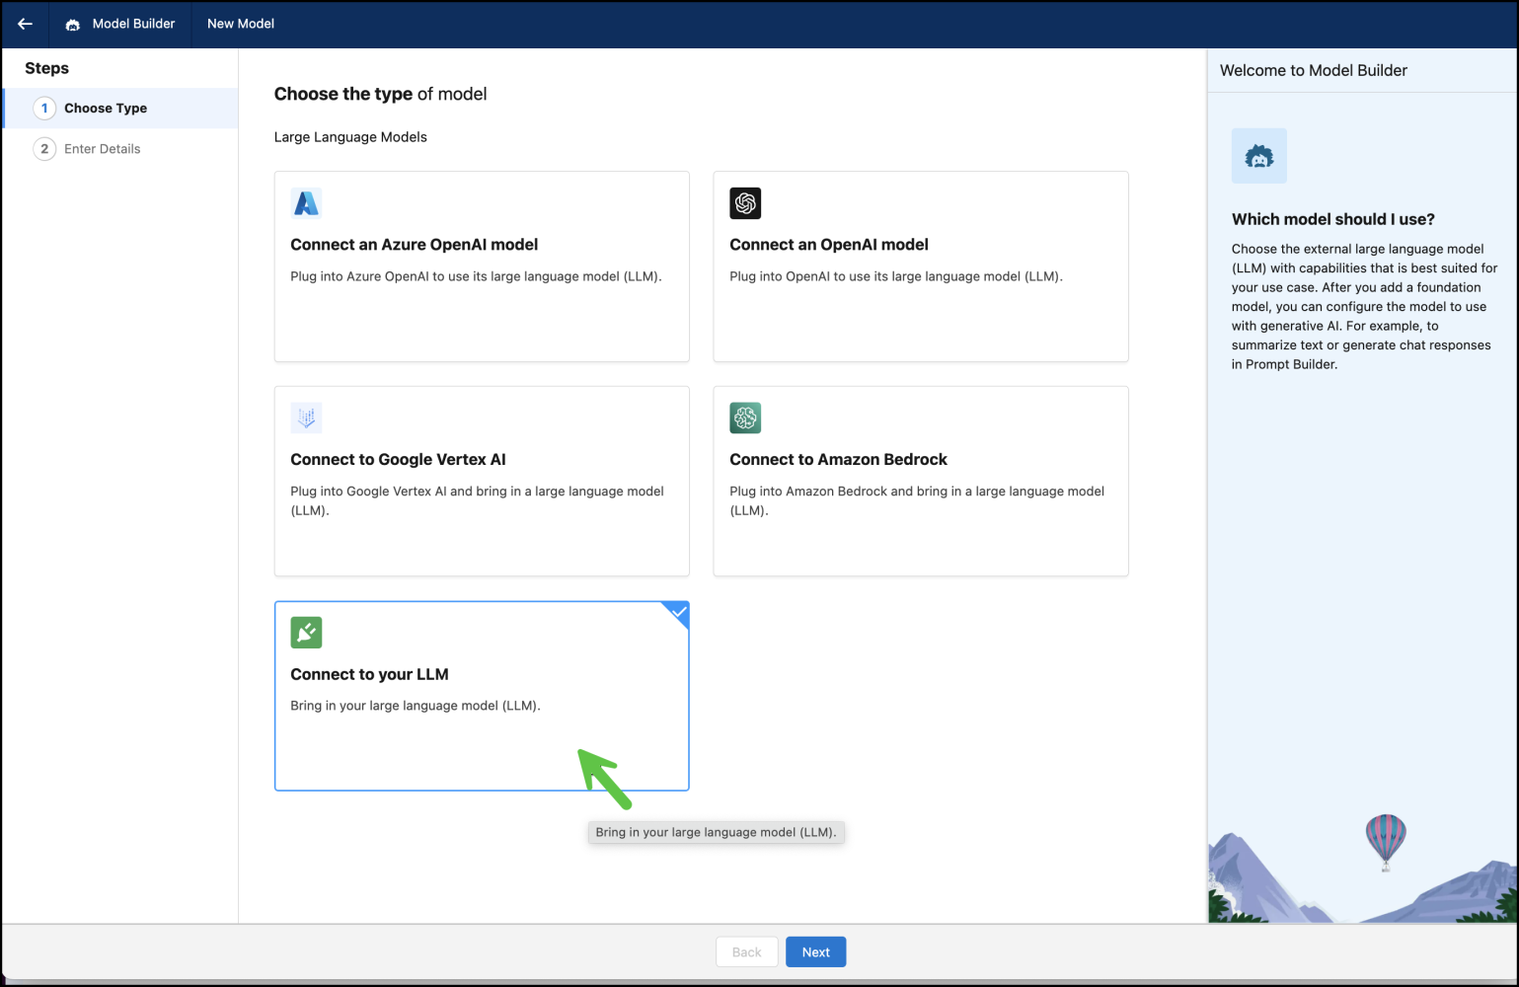Select the Connect to your LLM card
The height and width of the screenshot is (987, 1519).
click(x=482, y=696)
